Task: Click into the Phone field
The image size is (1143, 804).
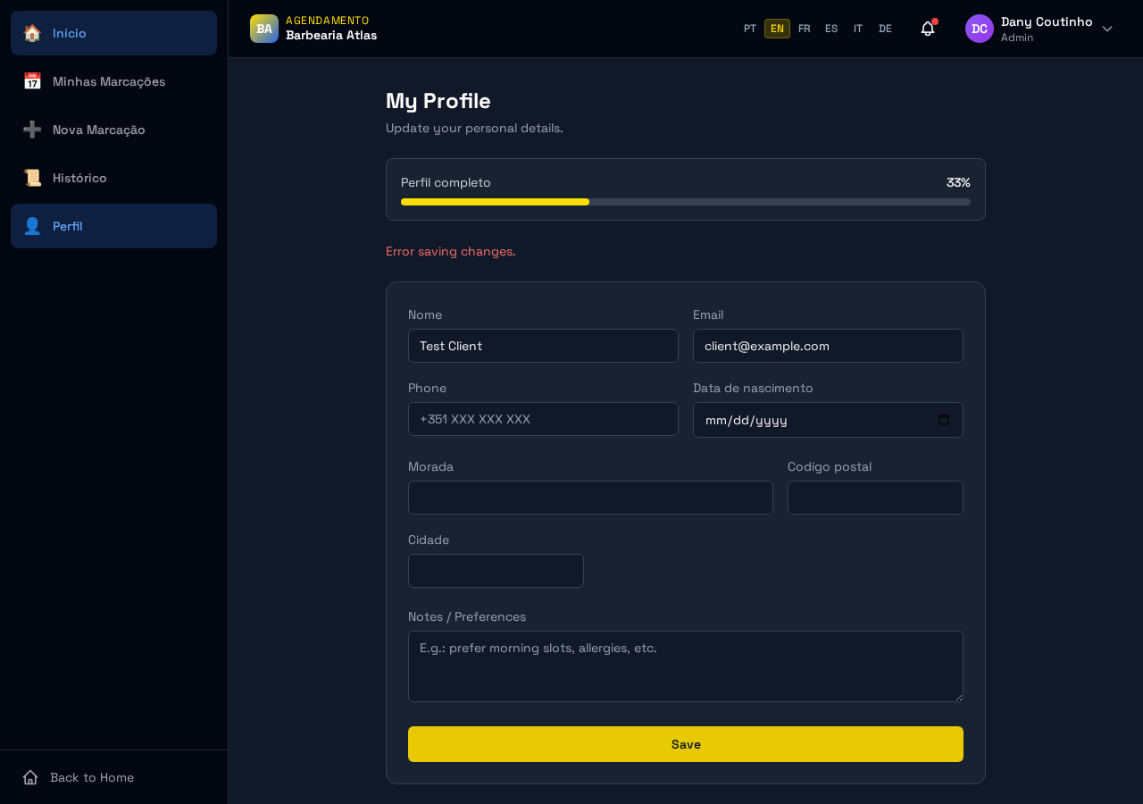Action: (x=543, y=419)
